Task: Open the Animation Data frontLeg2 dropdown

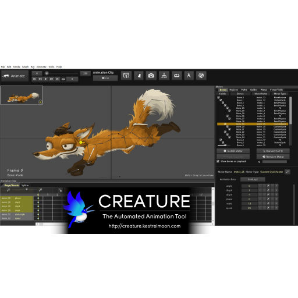Action: (253, 179)
